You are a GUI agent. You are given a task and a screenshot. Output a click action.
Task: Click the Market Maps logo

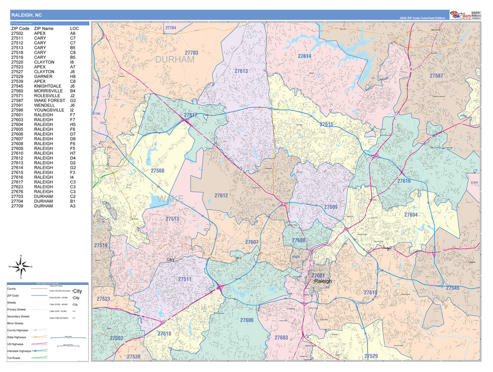coord(460,15)
